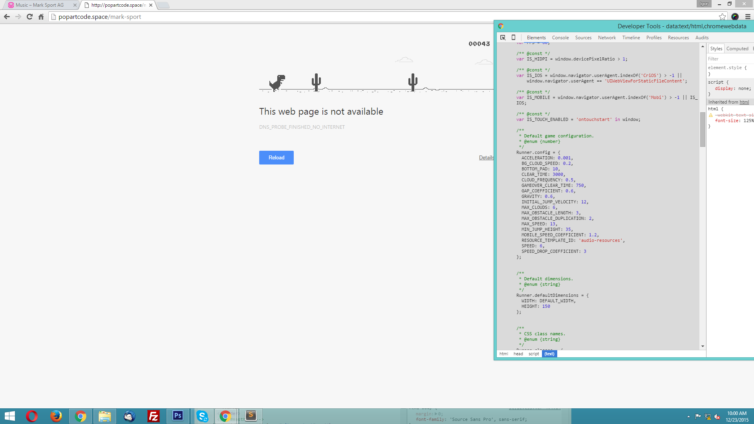Screen dimensions: 754x424
Task: Click the address bar URL popartcode.space/mark-sport
Action: click(x=100, y=16)
